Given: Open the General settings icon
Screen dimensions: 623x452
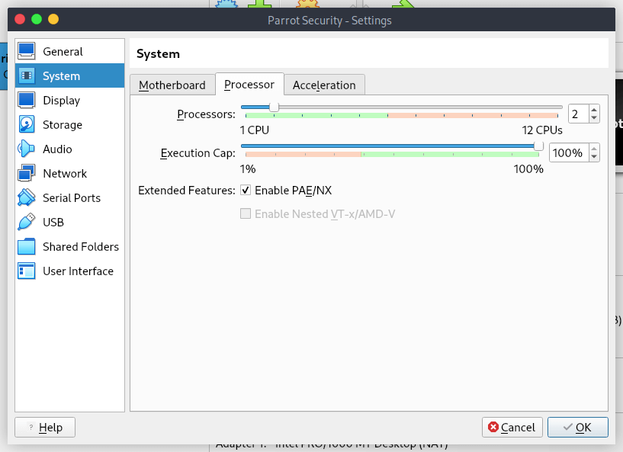Looking at the screenshot, I should (27, 52).
